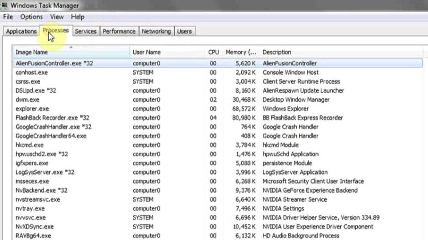
Task: Click Microsoft Security Client User Interface description
Action: click(x=313, y=181)
